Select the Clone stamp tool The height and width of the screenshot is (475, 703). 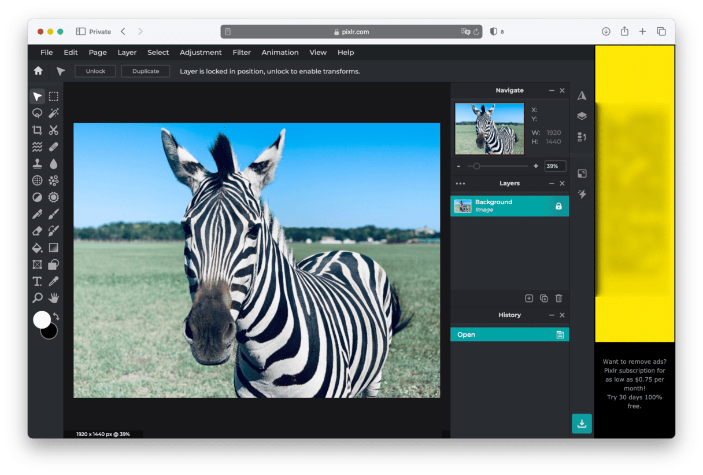pos(37,164)
